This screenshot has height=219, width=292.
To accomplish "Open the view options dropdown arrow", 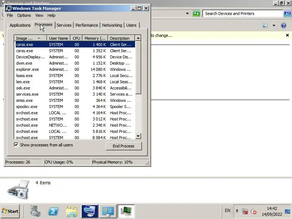I will click(x=274, y=26).
